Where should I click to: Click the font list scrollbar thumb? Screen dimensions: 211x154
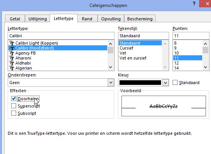point(110,50)
